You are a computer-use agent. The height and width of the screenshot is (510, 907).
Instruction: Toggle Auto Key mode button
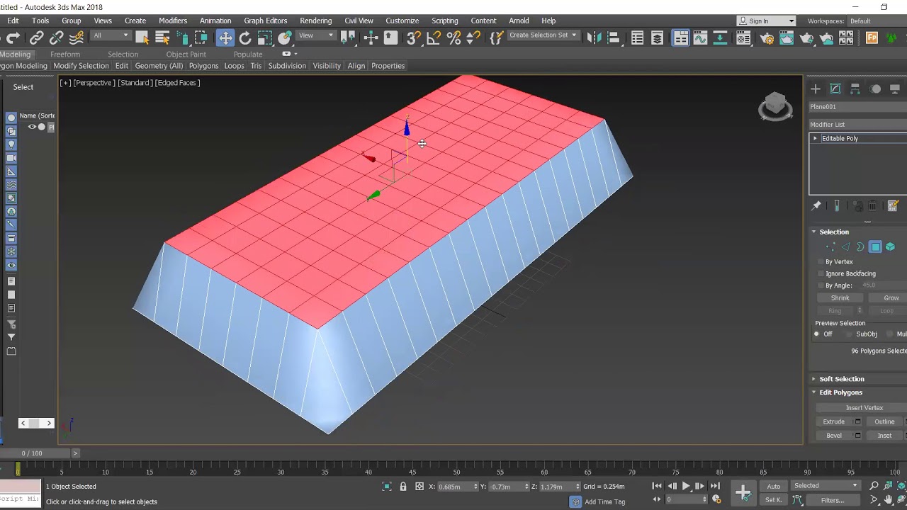(774, 486)
